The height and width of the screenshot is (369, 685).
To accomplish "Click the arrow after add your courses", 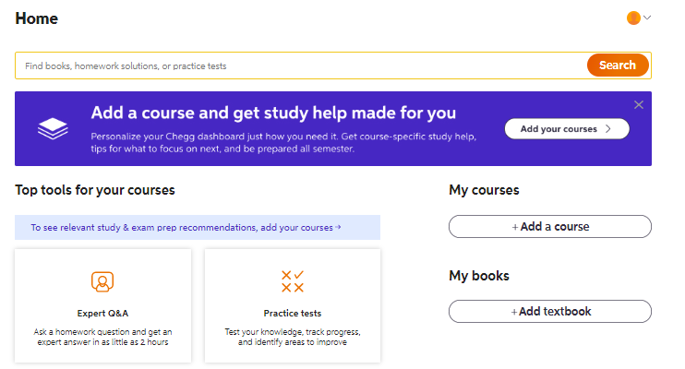I will (338, 227).
